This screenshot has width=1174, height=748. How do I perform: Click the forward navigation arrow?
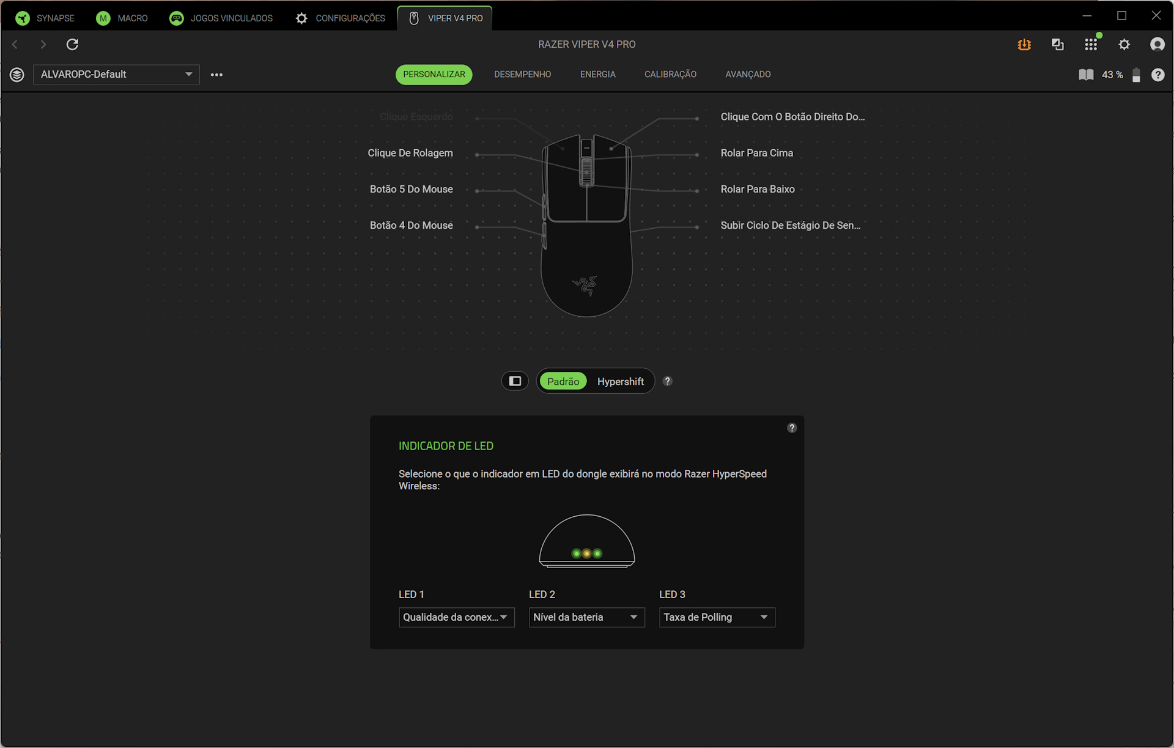pyautogui.click(x=43, y=44)
